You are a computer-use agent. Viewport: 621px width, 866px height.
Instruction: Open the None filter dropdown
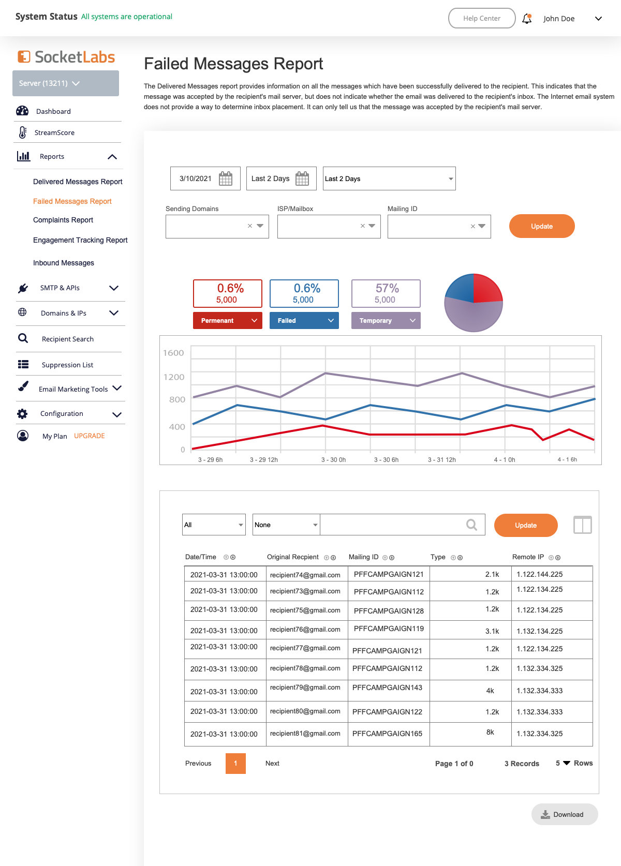point(286,525)
